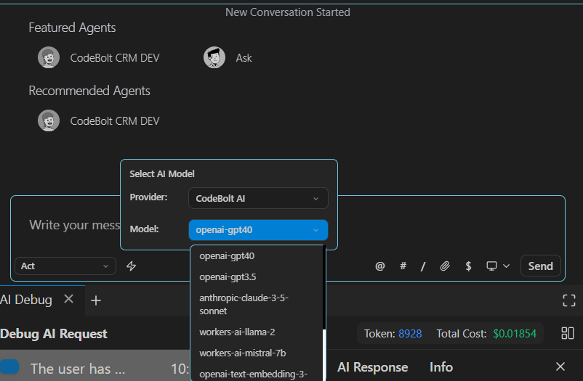The width and height of the screenshot is (583, 381).
Task: Choose workers-ai-mistral-7b model
Action: (x=257, y=353)
